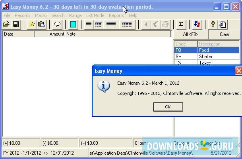Image resolution: width=242 pixels, height=159 pixels.
Task: Open the Macro menu
Action: point(41,15)
